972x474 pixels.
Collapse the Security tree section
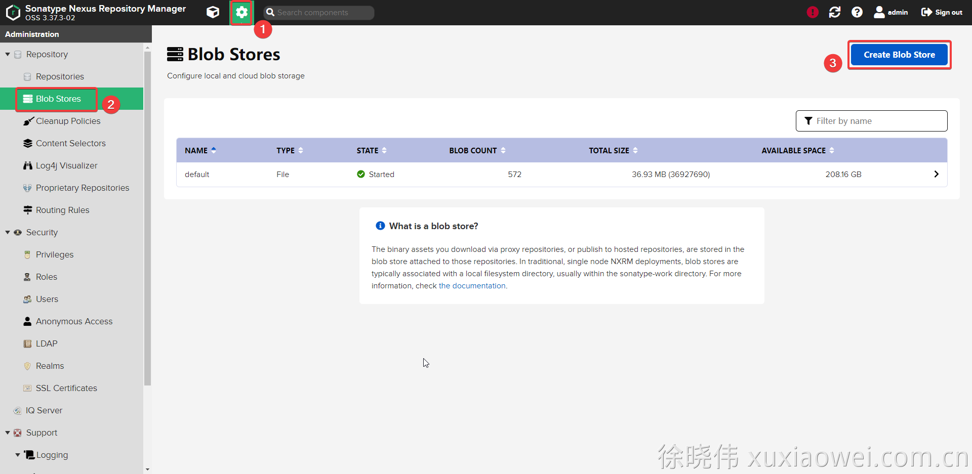point(8,232)
